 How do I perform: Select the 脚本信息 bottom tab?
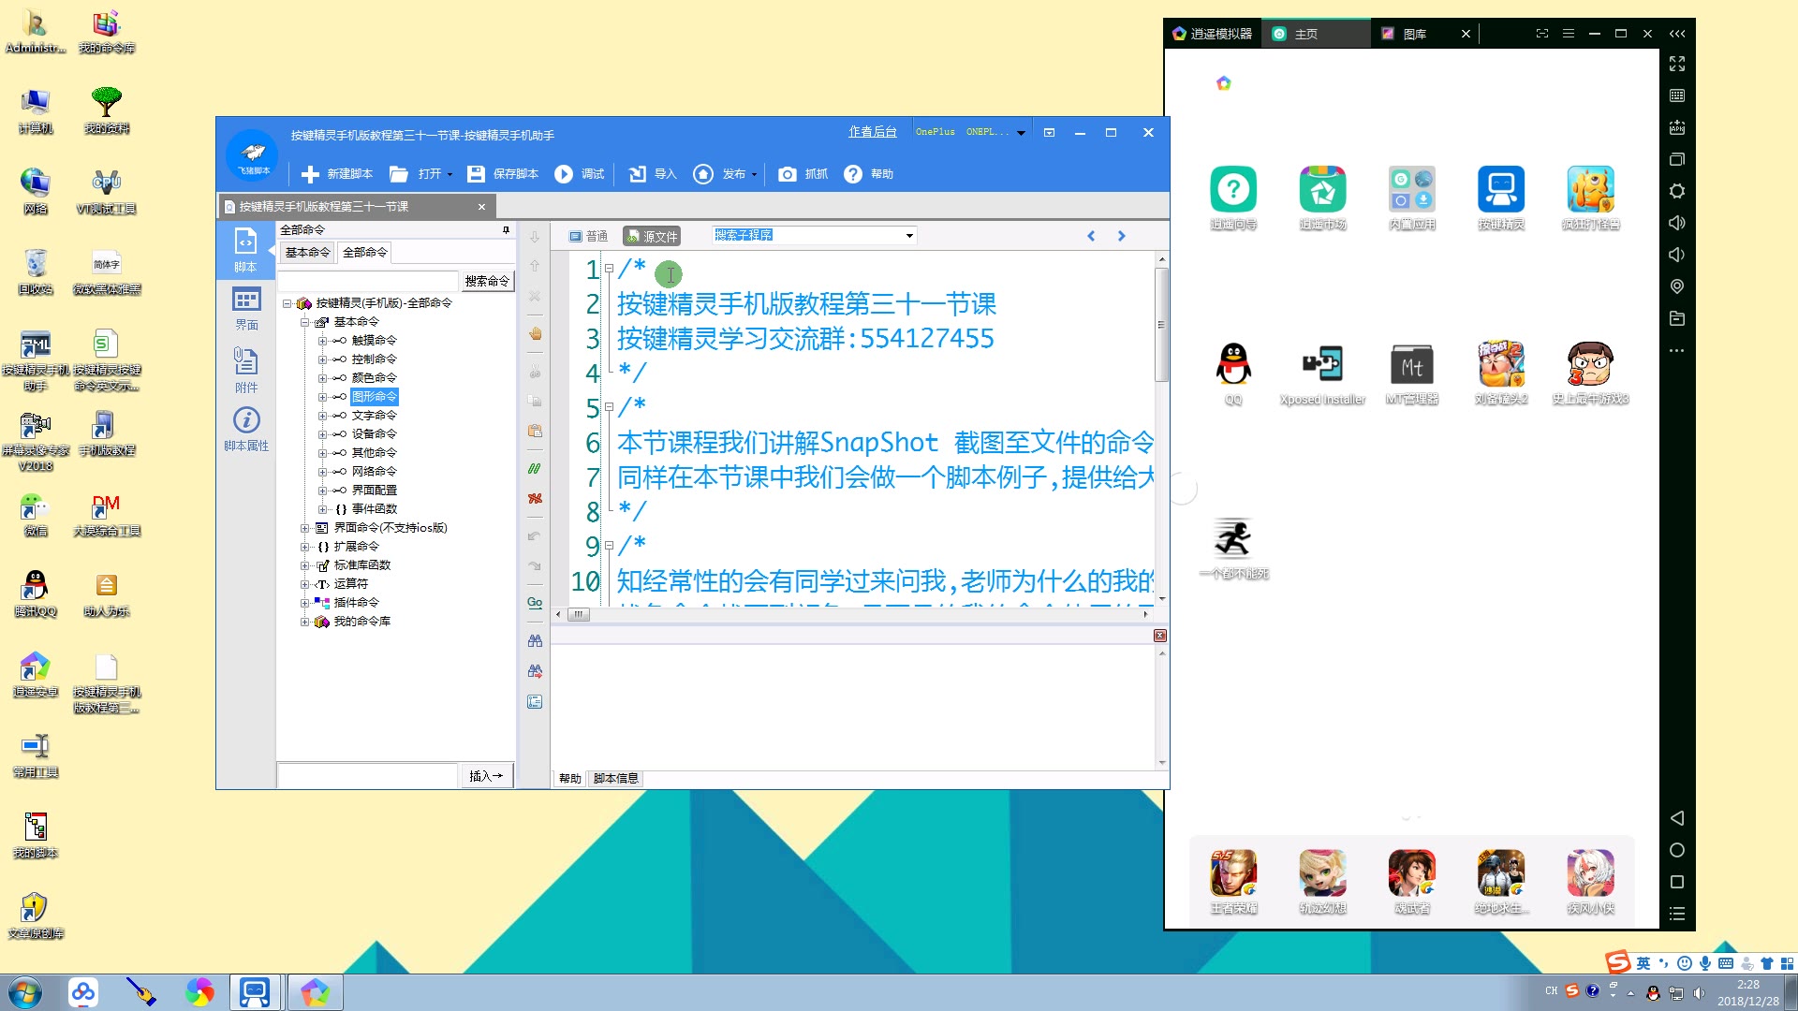click(x=615, y=778)
